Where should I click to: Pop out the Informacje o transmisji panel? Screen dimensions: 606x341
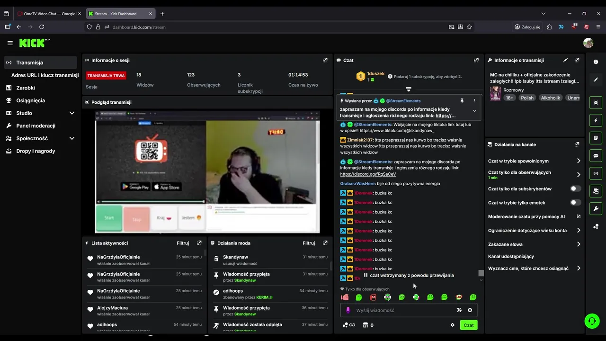tap(577, 60)
